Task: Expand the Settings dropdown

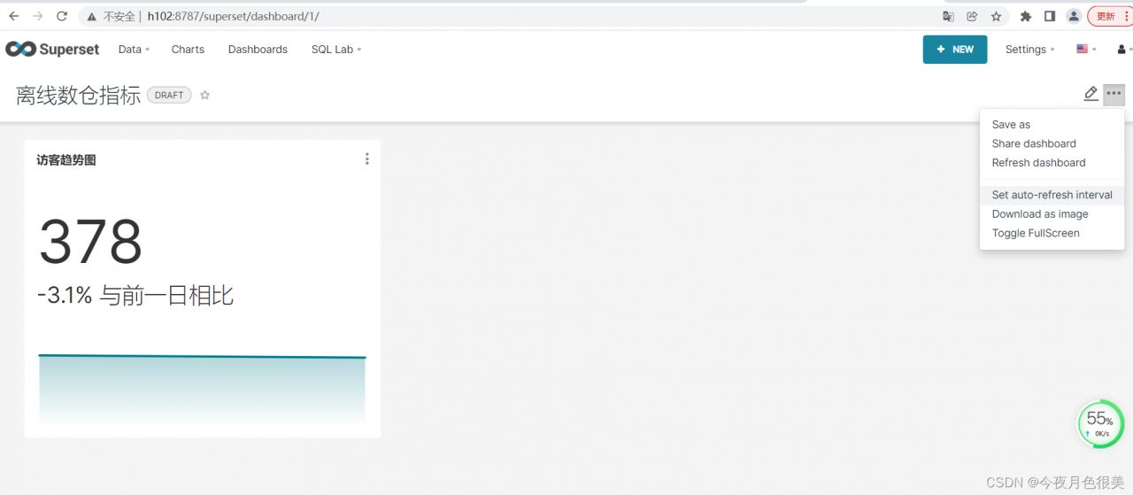Action: pos(1030,50)
